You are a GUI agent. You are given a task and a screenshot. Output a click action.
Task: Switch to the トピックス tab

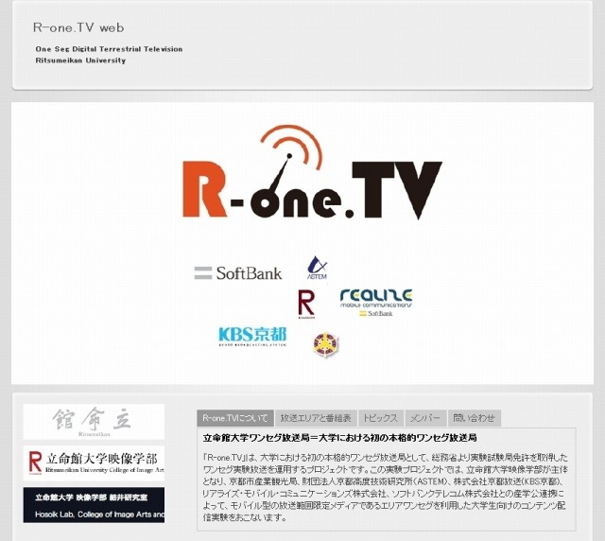click(x=380, y=418)
